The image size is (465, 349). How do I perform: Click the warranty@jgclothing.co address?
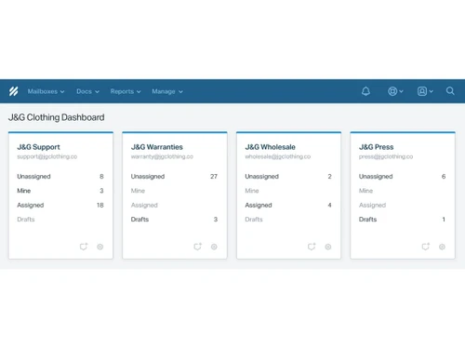pyautogui.click(x=162, y=156)
